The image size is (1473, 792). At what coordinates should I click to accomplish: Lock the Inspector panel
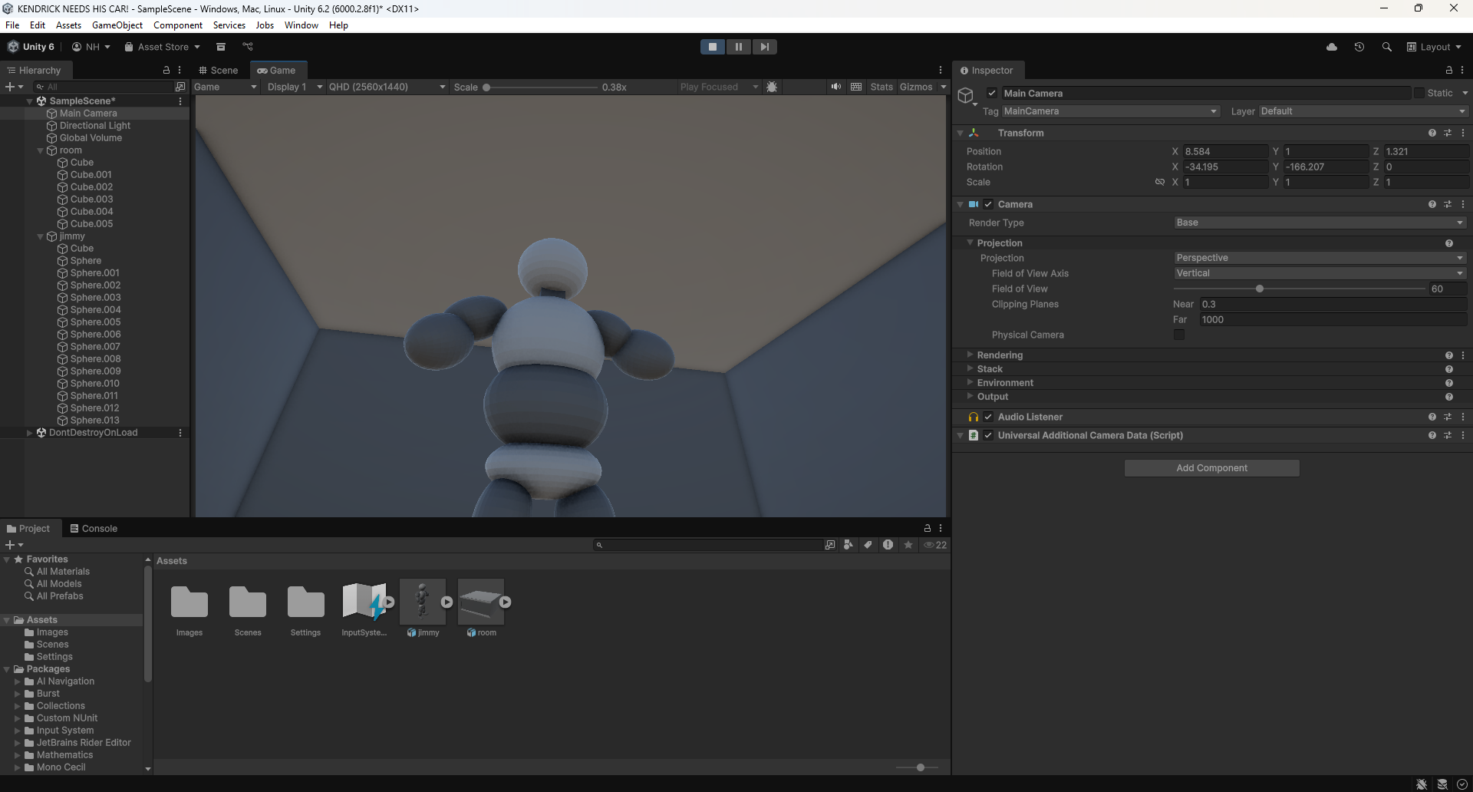[1449, 70]
